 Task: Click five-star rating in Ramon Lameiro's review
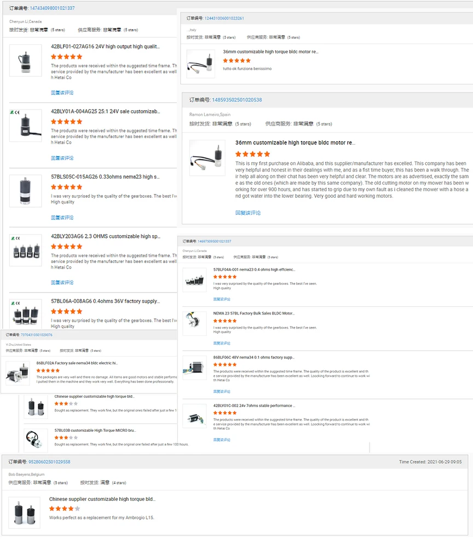click(252, 155)
